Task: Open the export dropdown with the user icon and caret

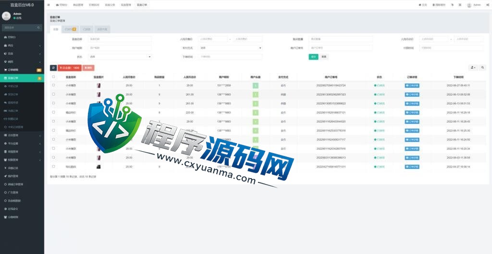Action: 473,67
